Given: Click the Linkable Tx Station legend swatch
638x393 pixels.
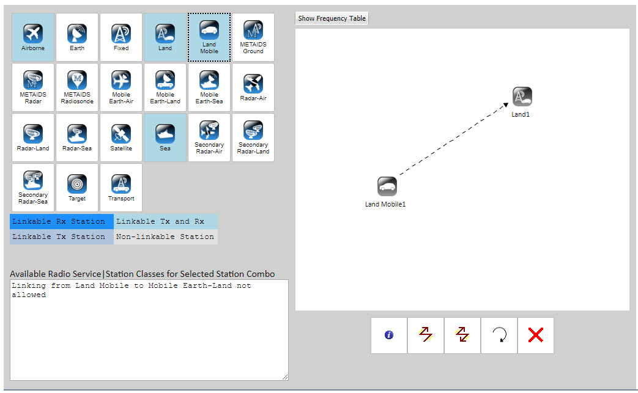Looking at the screenshot, I should [61, 237].
